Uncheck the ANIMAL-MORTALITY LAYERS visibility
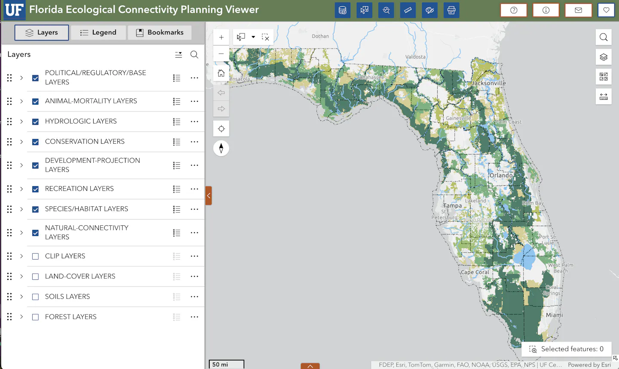 tap(35, 101)
